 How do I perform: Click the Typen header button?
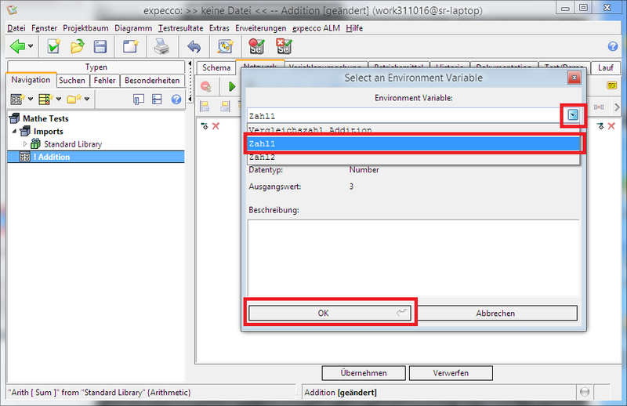click(96, 67)
